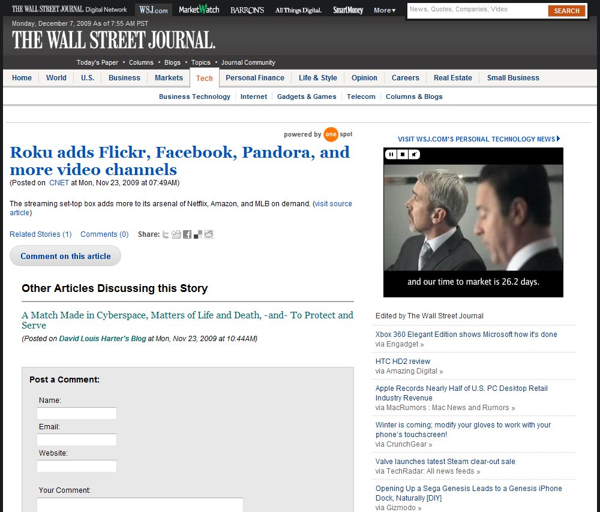Select Small Business navigation tab

[513, 77]
